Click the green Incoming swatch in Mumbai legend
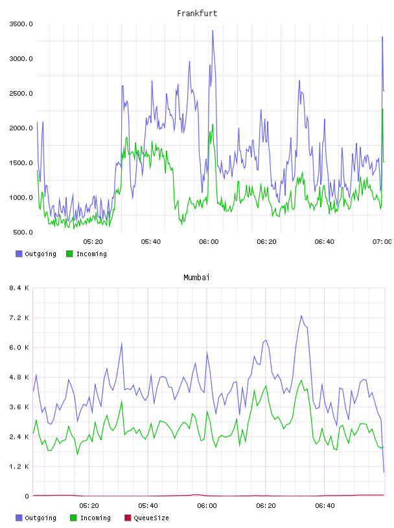Viewport: 394px width, 528px height. [x=73, y=518]
